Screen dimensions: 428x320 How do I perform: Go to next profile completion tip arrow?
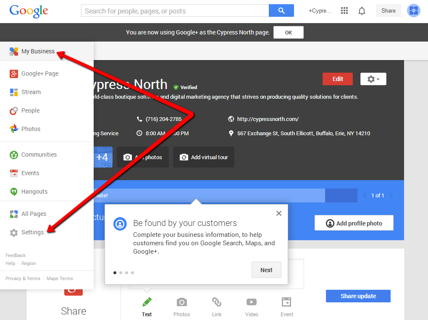[x=391, y=195]
